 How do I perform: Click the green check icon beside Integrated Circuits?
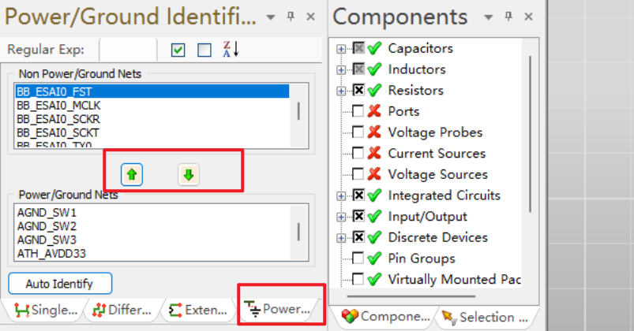(x=374, y=195)
